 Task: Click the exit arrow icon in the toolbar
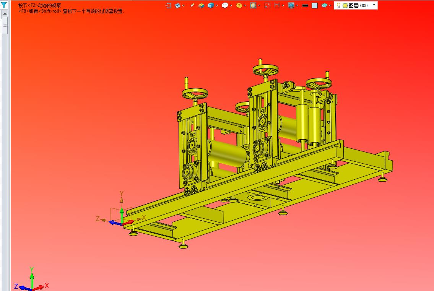tap(168, 5)
